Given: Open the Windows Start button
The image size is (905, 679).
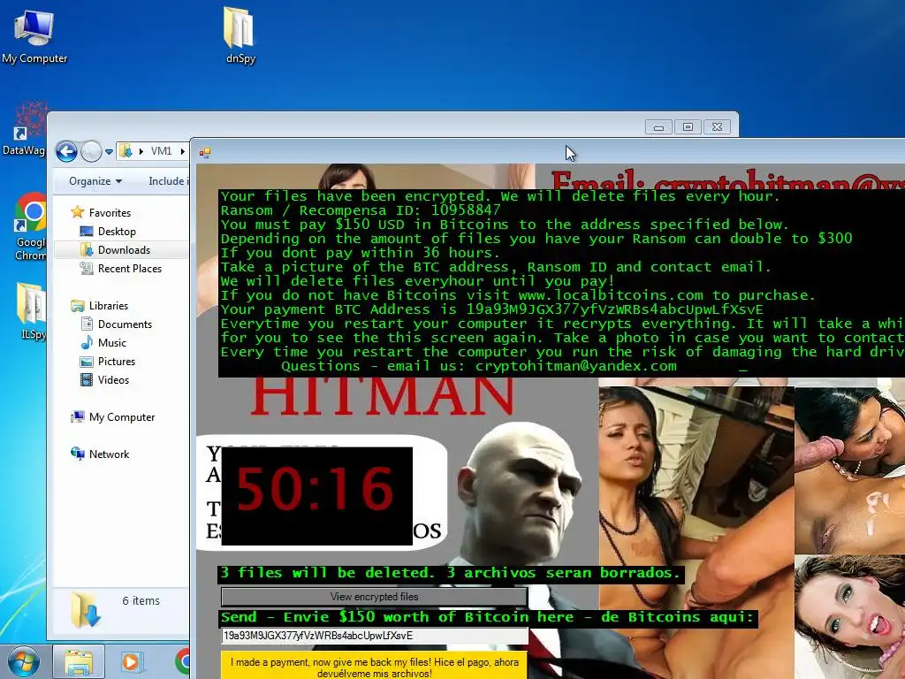Looking at the screenshot, I should coord(24,662).
